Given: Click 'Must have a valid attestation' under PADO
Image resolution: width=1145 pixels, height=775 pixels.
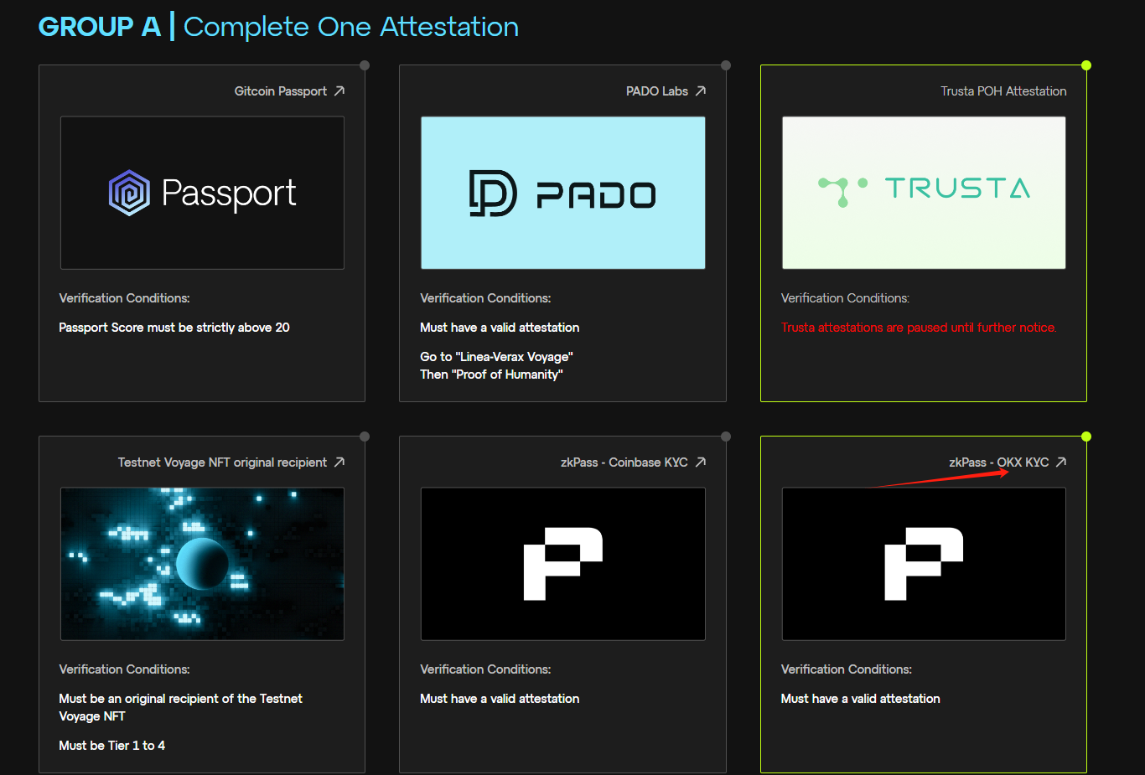Looking at the screenshot, I should pyautogui.click(x=500, y=328).
